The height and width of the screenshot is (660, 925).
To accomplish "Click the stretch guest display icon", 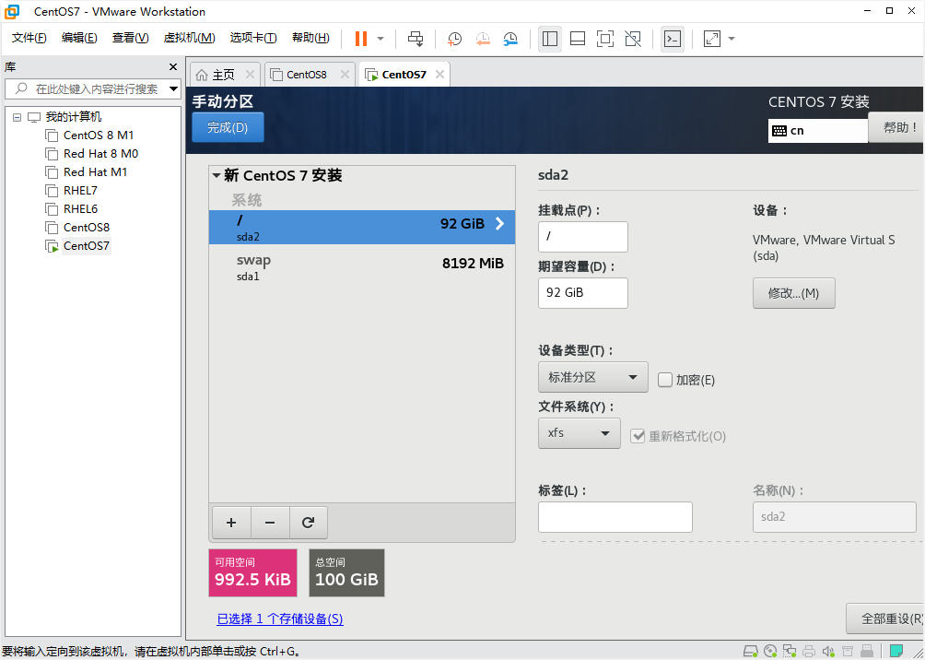I will 712,39.
